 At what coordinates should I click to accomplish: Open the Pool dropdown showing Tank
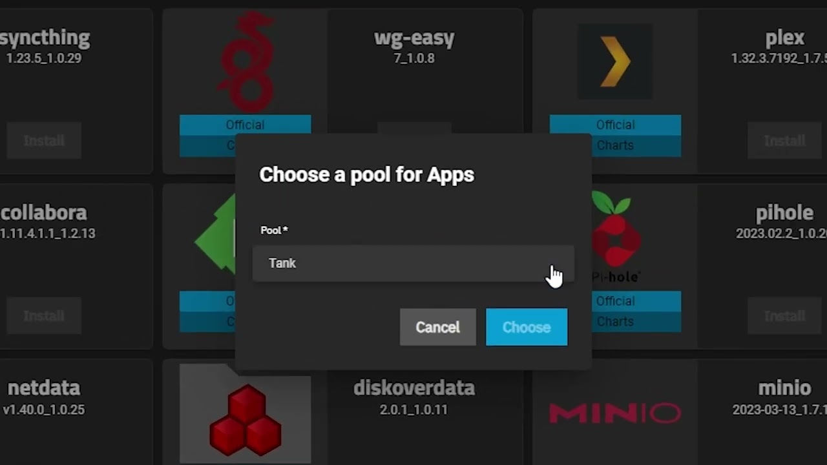(413, 263)
